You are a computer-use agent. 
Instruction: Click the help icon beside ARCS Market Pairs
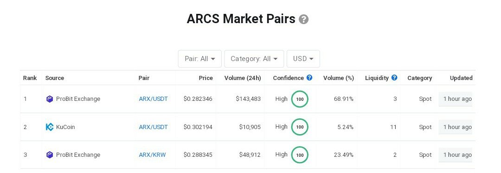(303, 19)
